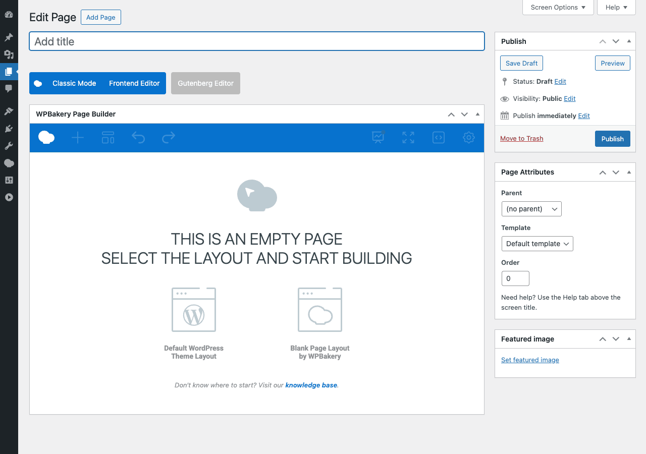646x454 pixels.
Task: Redo the last builder action
Action: pos(169,137)
